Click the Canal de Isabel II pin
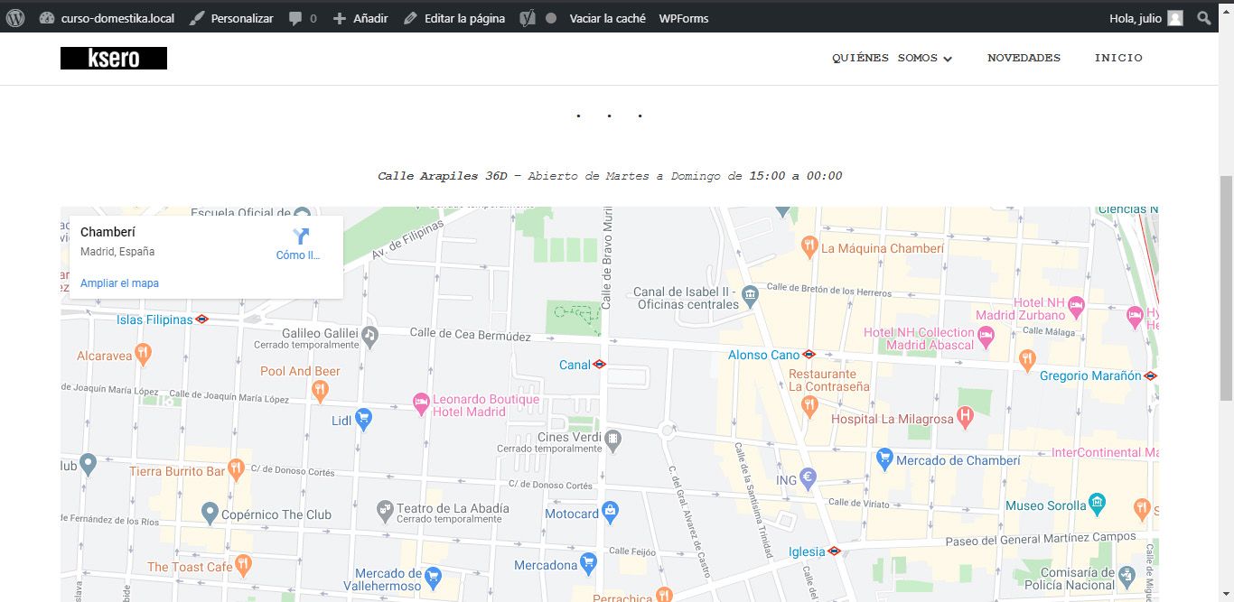 pyautogui.click(x=750, y=294)
